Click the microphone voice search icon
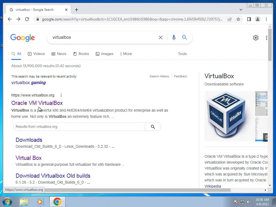The height and width of the screenshot is (207, 276). (x=174, y=37)
